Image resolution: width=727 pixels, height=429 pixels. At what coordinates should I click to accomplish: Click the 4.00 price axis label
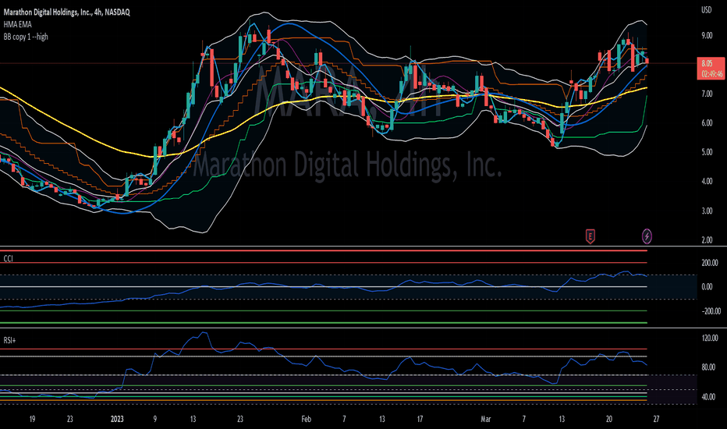click(x=707, y=181)
